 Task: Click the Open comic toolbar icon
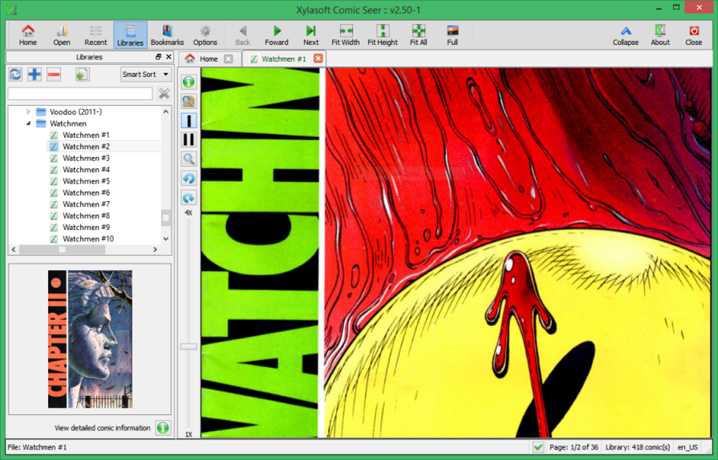61,35
